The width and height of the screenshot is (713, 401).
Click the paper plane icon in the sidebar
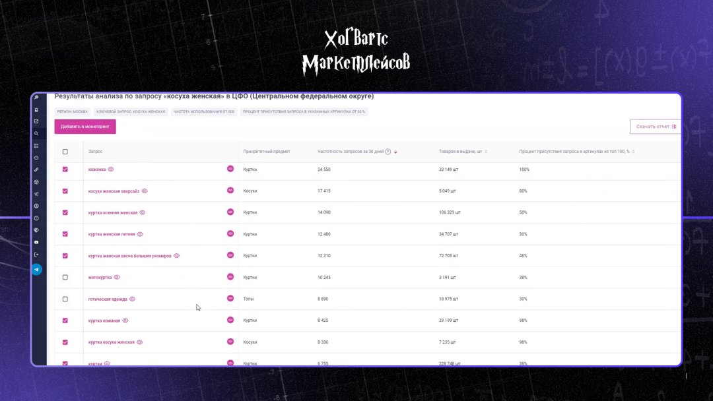pos(36,194)
